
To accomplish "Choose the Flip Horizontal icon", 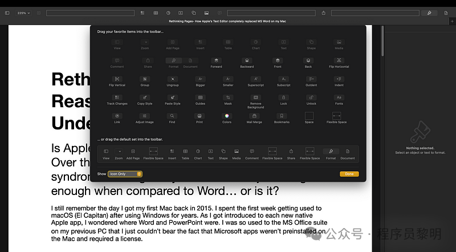I will [x=339, y=60].
